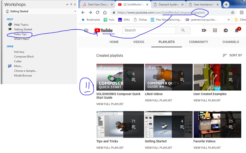Open the Composer Quick Start playlist thumbnail
The height and width of the screenshot is (153, 246).
pyautogui.click(x=120, y=77)
